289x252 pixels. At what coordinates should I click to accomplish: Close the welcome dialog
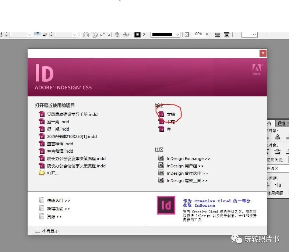[262, 53]
